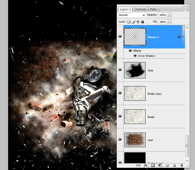
Task: Select the layer named Break copy
Action: 155,94
